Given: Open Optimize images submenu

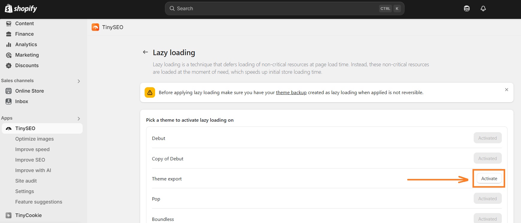Looking at the screenshot, I should tap(34, 139).
